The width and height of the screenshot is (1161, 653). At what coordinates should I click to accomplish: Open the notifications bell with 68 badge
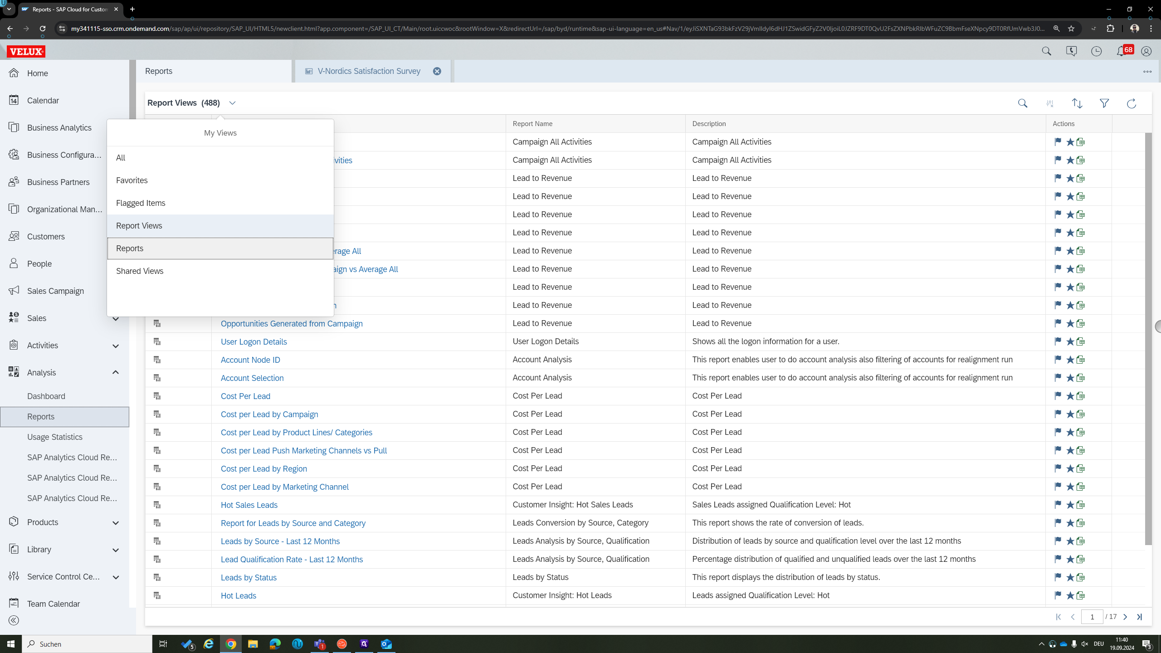[x=1124, y=51]
